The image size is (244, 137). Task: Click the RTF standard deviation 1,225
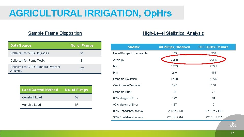[x=213, y=79]
